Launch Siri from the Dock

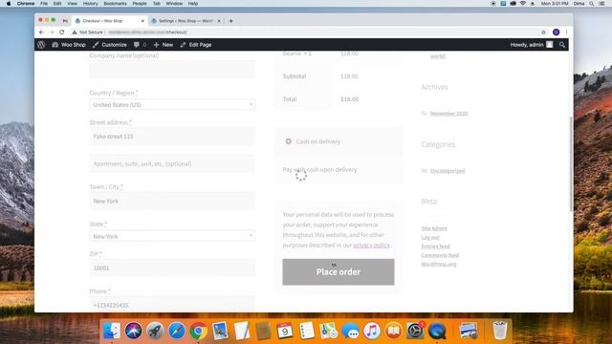(x=133, y=331)
